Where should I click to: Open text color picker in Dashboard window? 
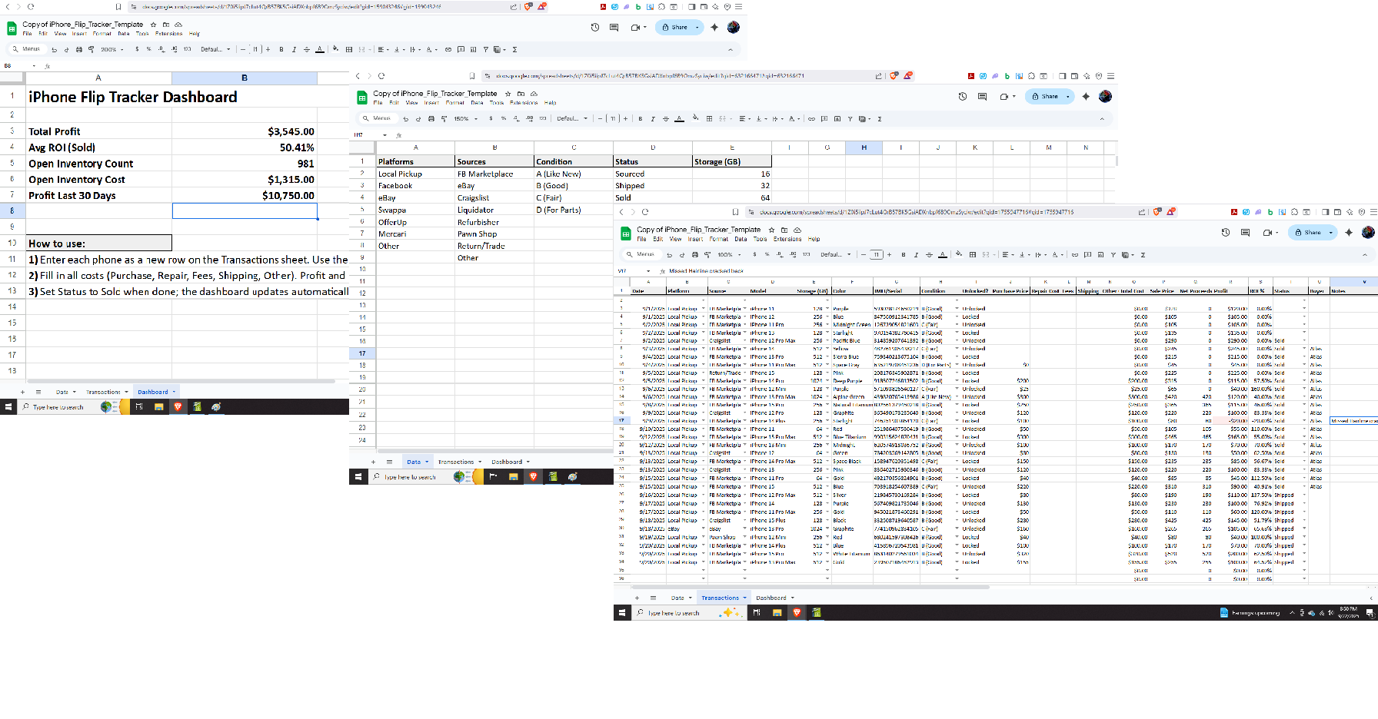pos(320,49)
